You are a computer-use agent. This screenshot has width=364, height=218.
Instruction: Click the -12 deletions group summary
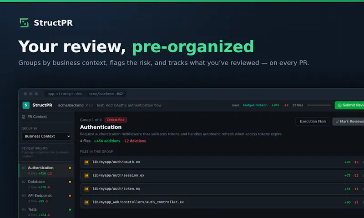point(134,141)
